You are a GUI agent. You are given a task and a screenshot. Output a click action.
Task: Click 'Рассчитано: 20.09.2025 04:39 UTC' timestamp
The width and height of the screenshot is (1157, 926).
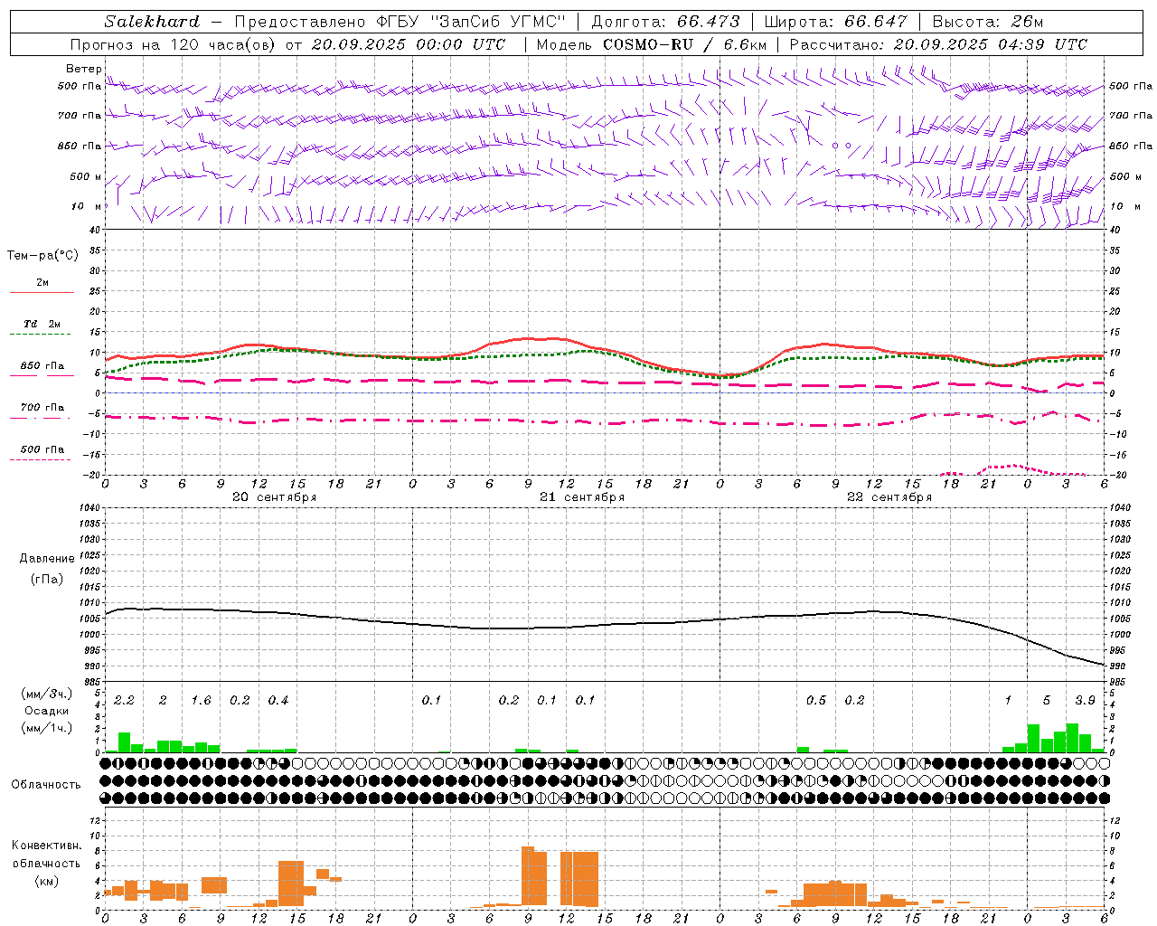(x=938, y=44)
